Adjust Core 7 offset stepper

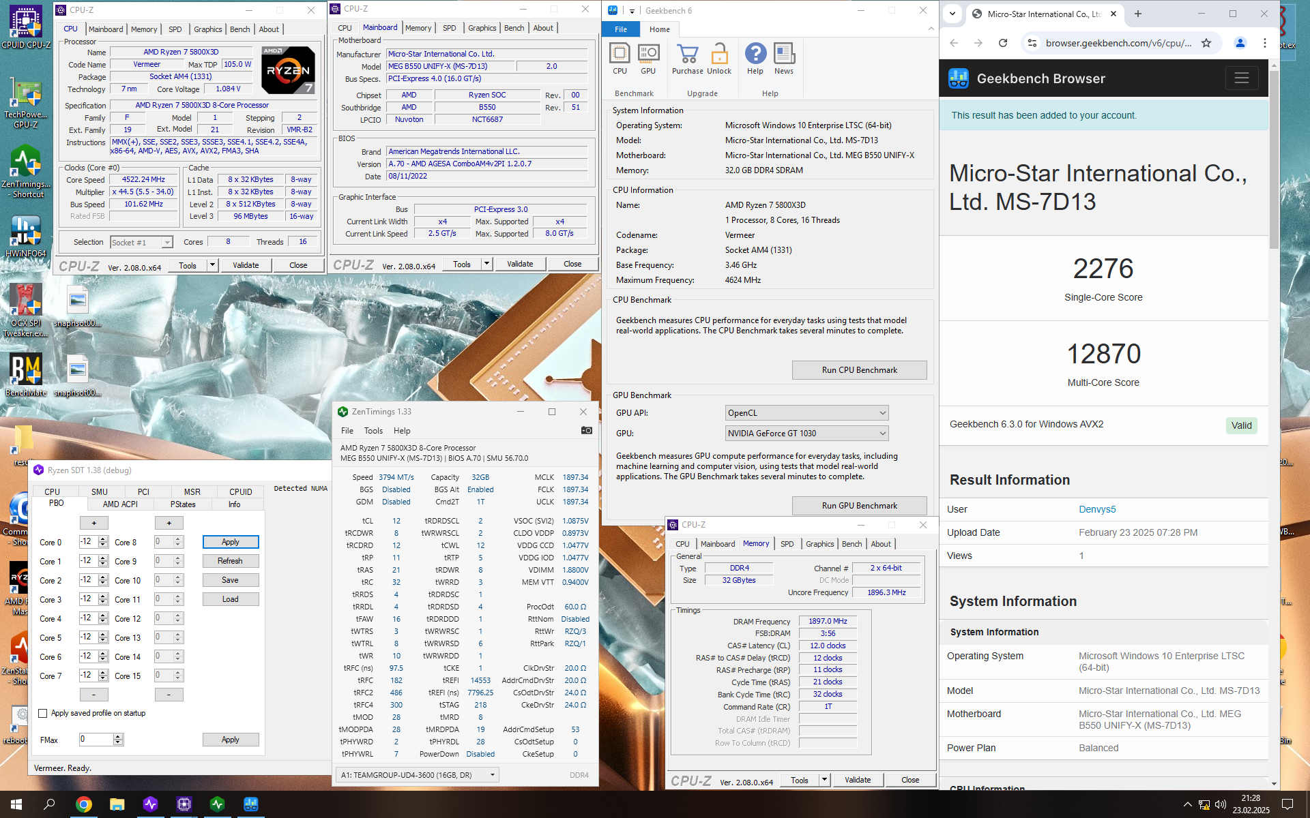[x=103, y=676]
